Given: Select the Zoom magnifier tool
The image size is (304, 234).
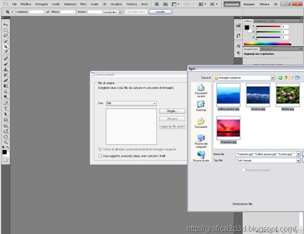Looking at the screenshot, I should (x=6, y=142).
